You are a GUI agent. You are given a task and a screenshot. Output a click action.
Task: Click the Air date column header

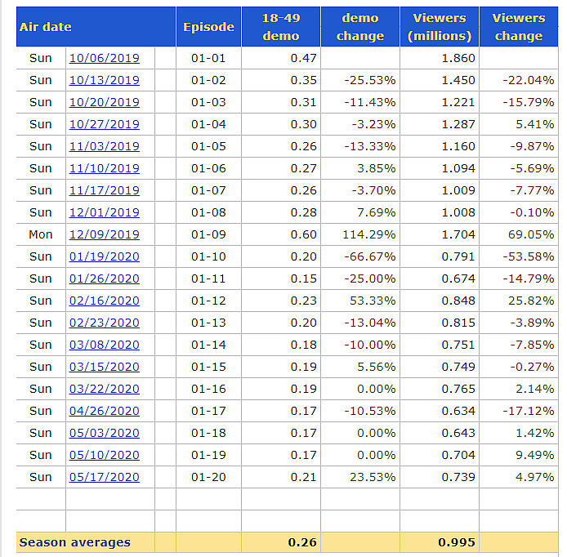[x=45, y=27]
